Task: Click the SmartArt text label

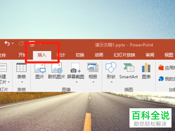Action: (x=128, y=77)
